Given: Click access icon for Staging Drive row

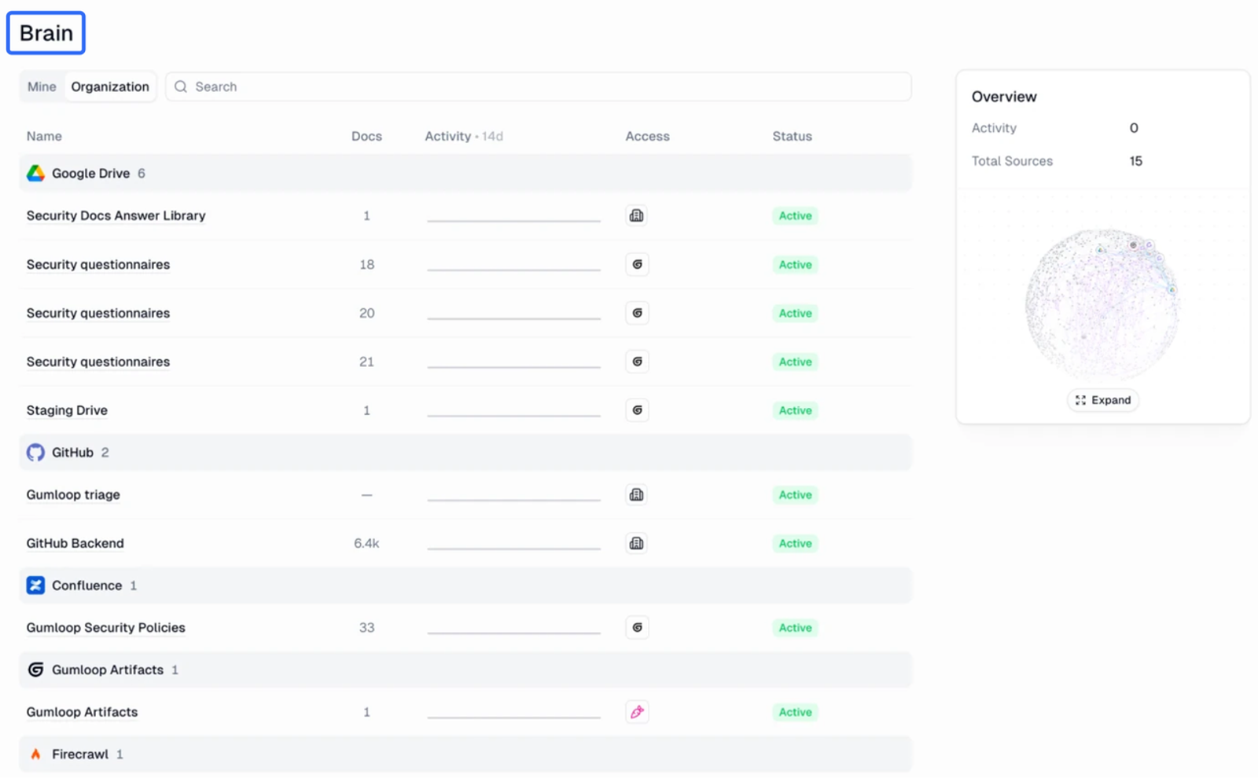Looking at the screenshot, I should (637, 410).
